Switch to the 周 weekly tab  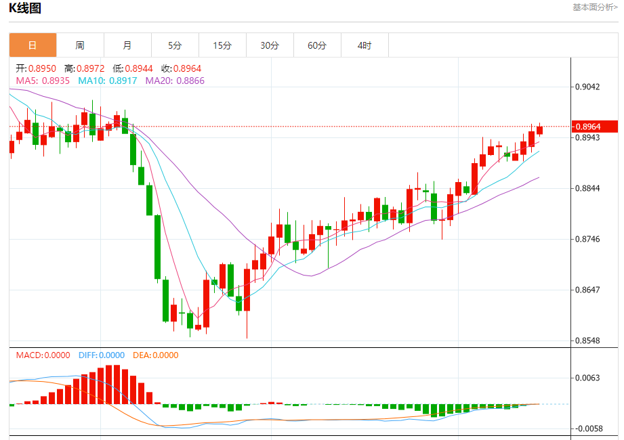(80, 45)
